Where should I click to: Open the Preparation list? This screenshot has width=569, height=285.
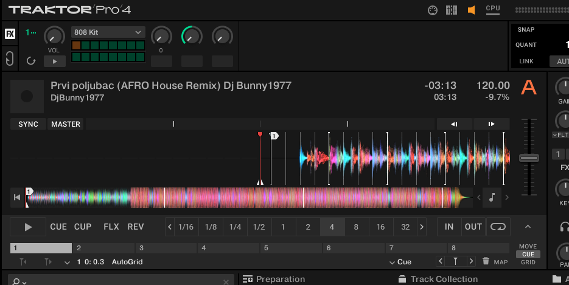[274, 279]
